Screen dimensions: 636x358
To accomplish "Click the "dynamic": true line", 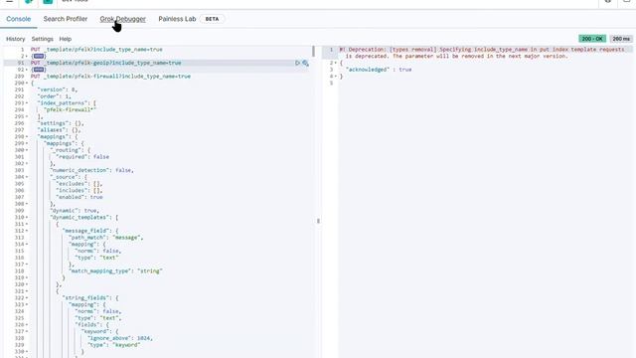I will coord(75,211).
